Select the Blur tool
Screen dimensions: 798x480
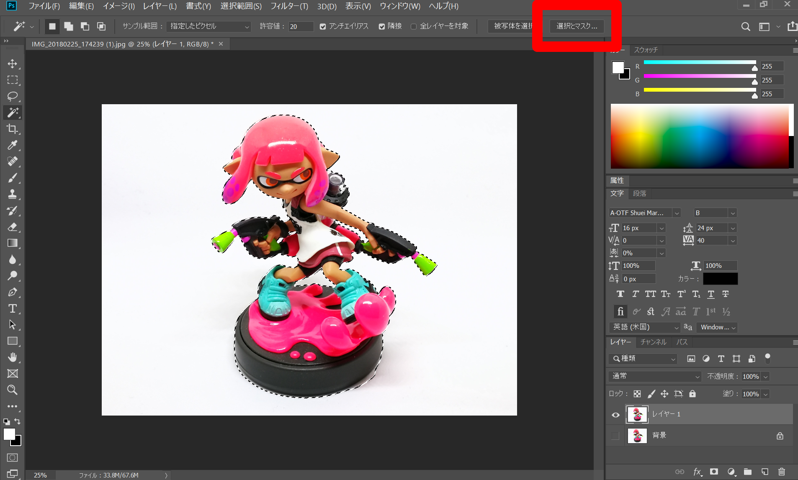[x=13, y=259]
